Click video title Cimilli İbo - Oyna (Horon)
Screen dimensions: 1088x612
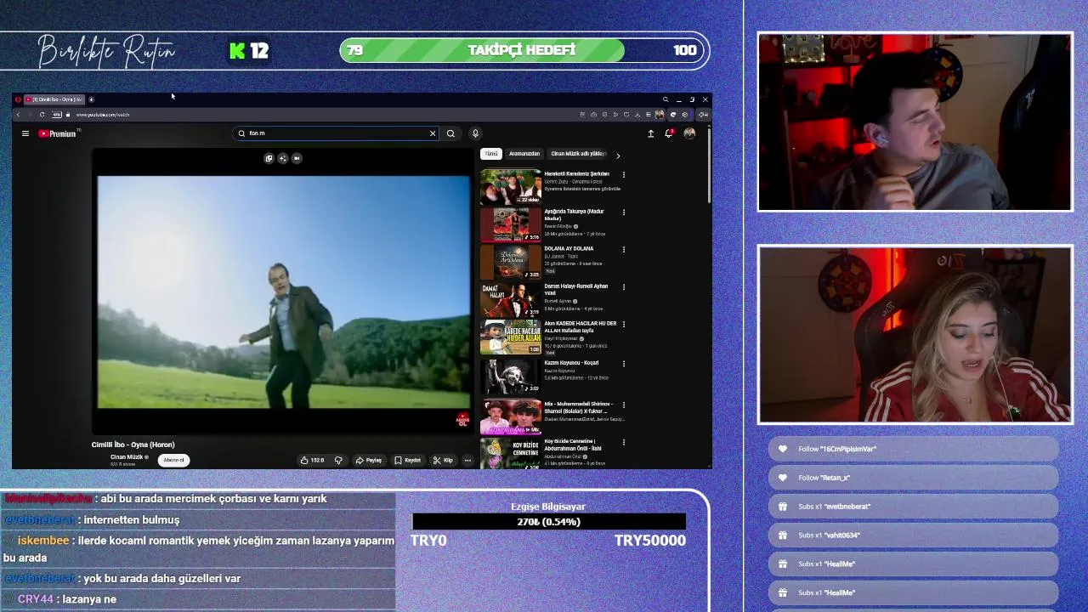tap(133, 445)
